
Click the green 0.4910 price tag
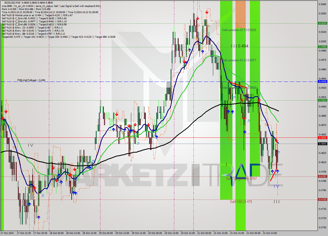(x=322, y=100)
